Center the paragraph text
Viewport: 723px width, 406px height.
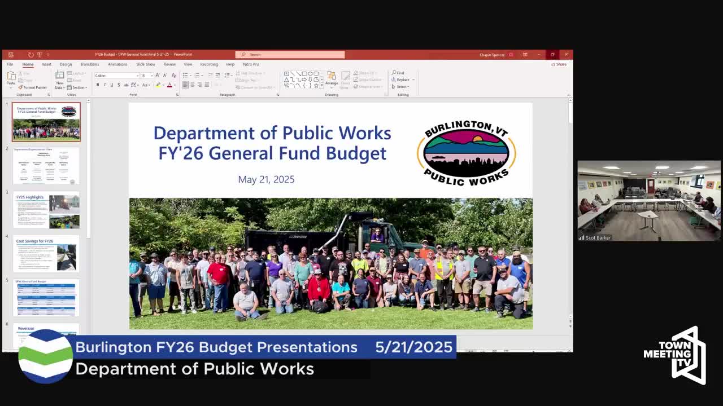click(193, 85)
